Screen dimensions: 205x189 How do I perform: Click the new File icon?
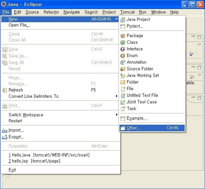pos(123,89)
